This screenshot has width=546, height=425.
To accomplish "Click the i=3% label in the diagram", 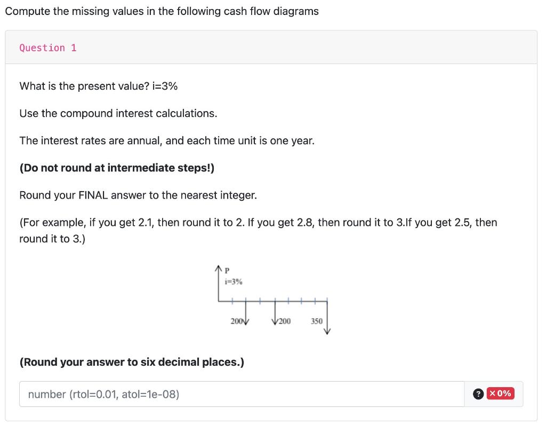I will 233,281.
